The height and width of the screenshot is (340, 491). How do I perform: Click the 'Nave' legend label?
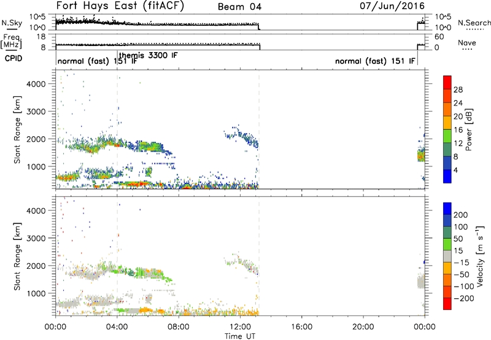pyautogui.click(x=467, y=42)
